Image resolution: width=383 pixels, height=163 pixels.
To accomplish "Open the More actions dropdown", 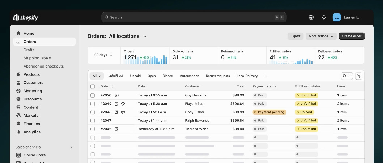I will pyautogui.click(x=321, y=36).
